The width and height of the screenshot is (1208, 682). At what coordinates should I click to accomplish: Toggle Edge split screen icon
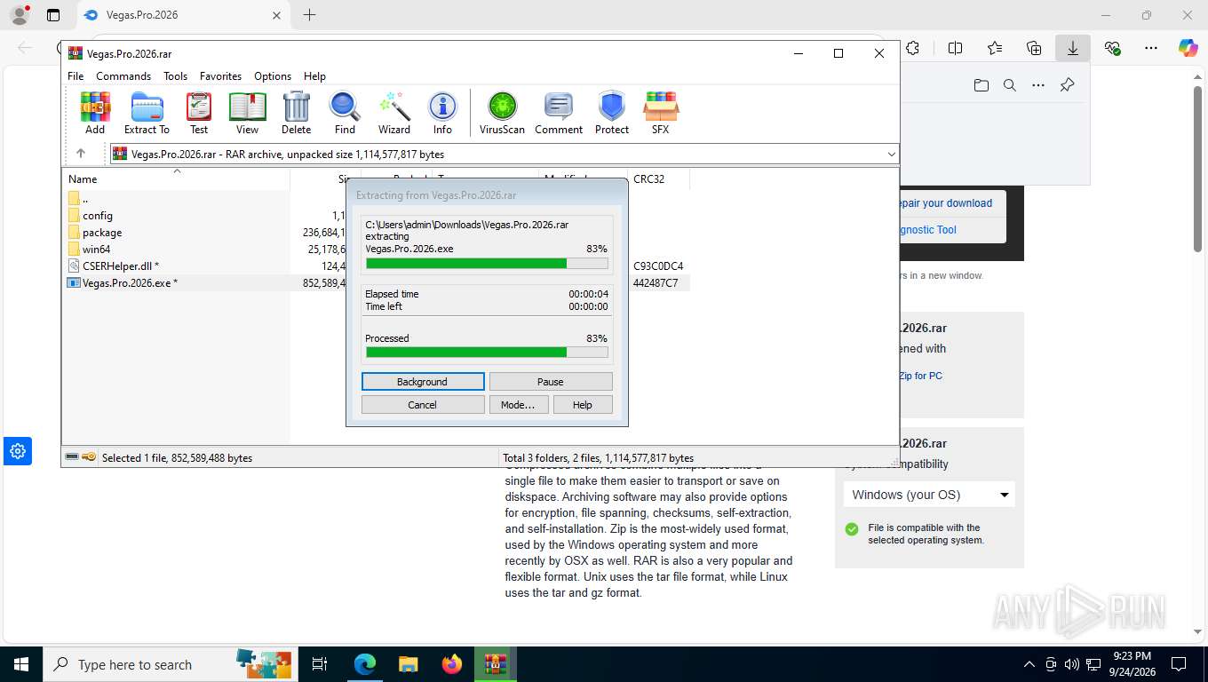coord(955,48)
